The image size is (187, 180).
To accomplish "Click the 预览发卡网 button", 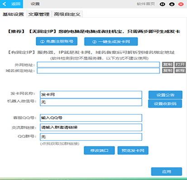I will tap(133, 151).
